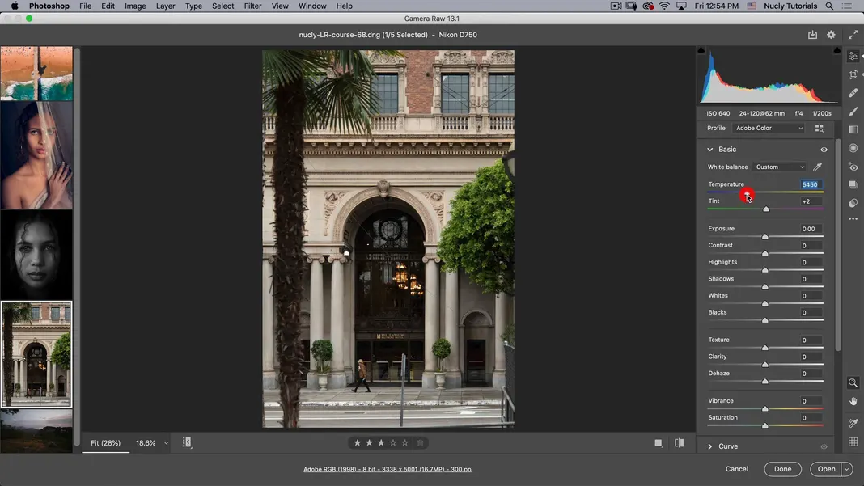Open workflow options Adobe RGB link
Viewport: 864px width, 486px height.
(x=388, y=470)
